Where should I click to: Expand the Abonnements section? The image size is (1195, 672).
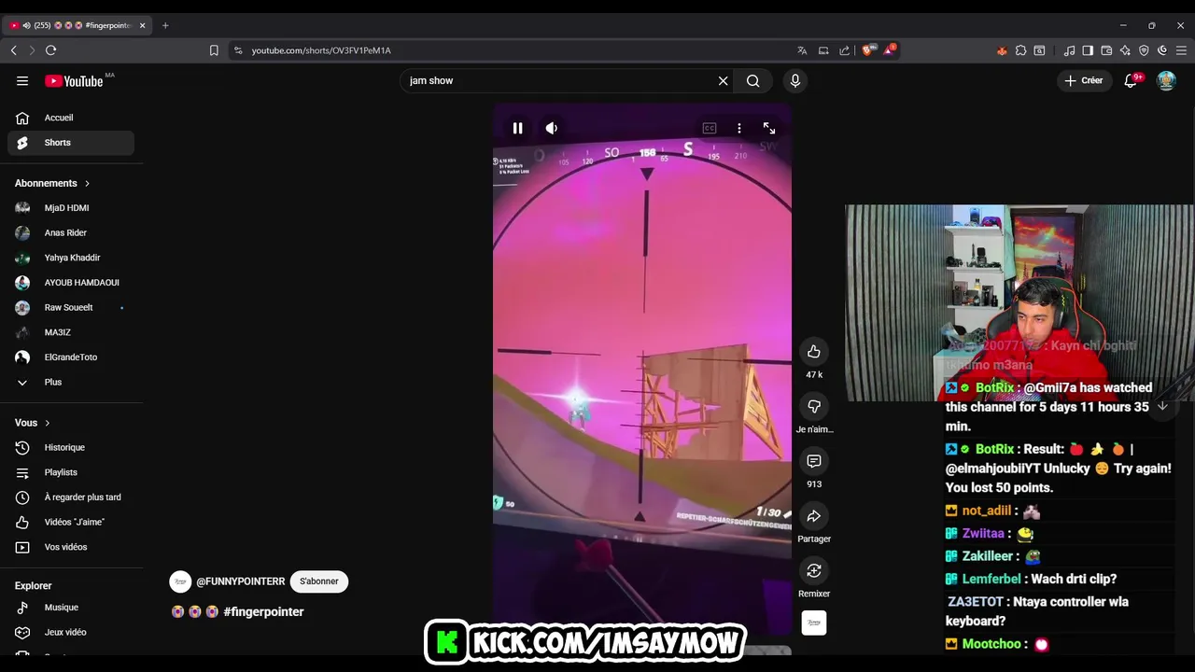(52, 183)
